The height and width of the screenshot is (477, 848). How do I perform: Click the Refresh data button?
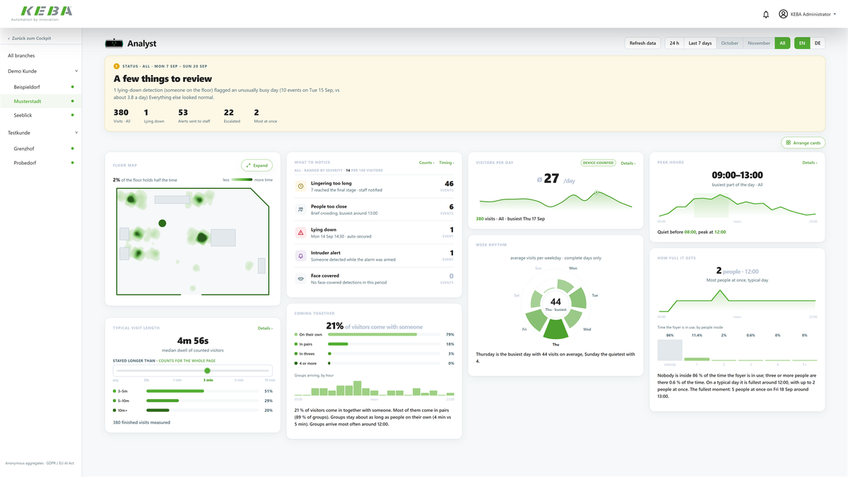[x=643, y=43]
